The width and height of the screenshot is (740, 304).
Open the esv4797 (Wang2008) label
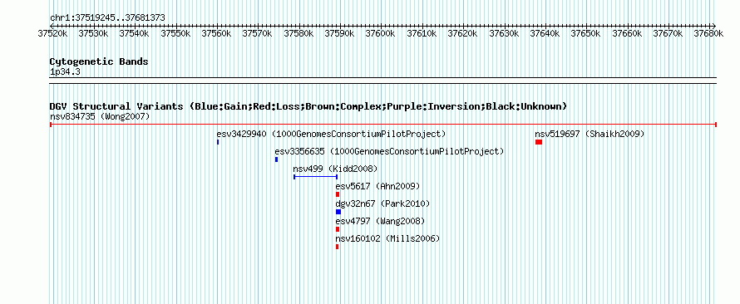click(x=380, y=221)
